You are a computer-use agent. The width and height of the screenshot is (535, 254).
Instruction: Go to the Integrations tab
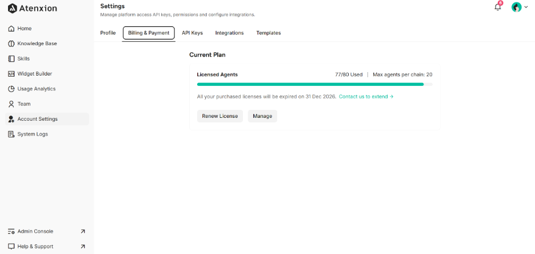click(x=229, y=33)
